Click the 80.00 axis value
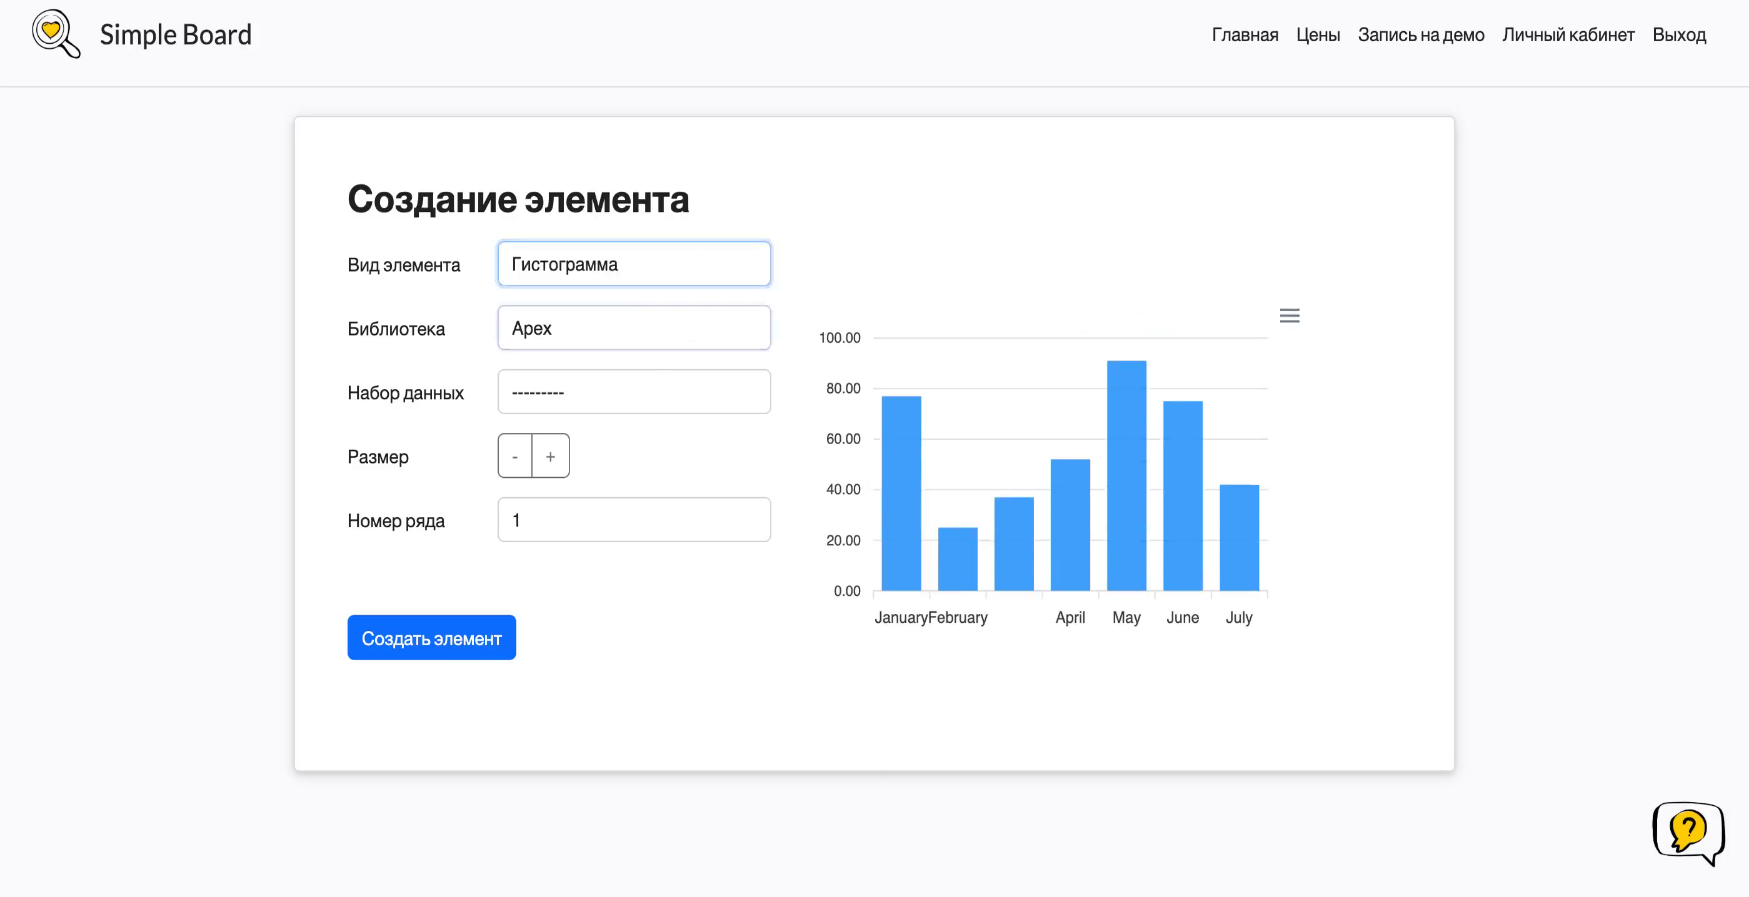Viewport: 1749px width, 897px height. [843, 388]
